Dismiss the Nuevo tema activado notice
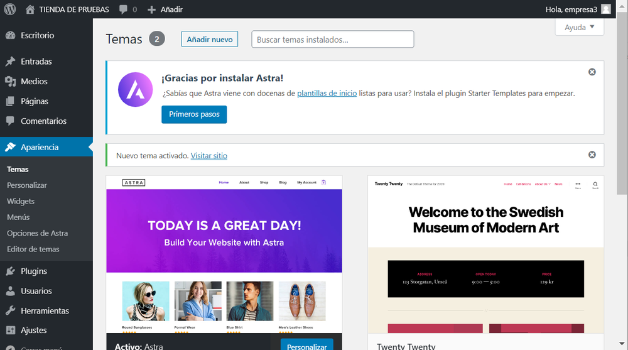This screenshot has width=628, height=350. point(592,155)
